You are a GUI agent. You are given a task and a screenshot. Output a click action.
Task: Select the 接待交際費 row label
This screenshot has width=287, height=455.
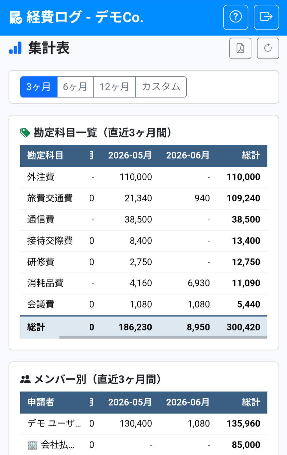pos(50,241)
